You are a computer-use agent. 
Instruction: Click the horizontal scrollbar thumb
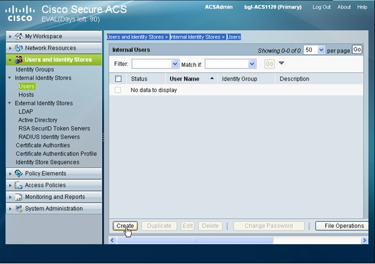tap(195, 240)
